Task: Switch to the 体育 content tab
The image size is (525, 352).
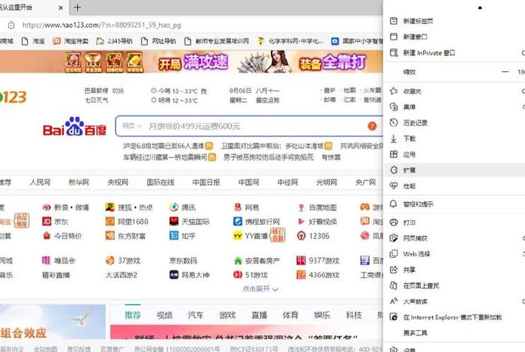Action: coord(290,315)
